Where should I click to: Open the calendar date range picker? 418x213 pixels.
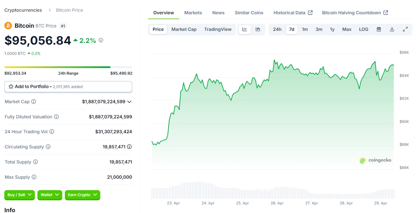[x=379, y=29]
